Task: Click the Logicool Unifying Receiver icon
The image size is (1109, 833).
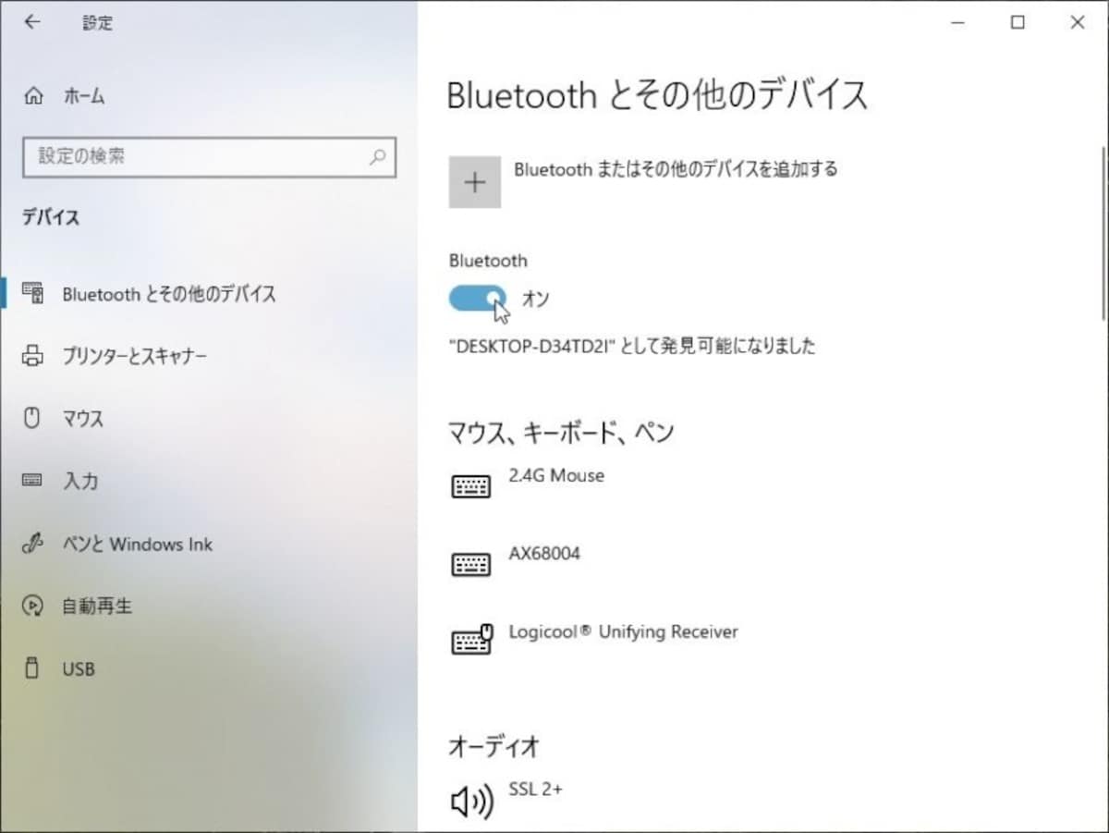Action: 472,639
